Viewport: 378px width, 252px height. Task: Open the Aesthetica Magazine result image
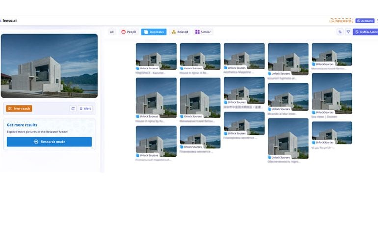coord(244,56)
